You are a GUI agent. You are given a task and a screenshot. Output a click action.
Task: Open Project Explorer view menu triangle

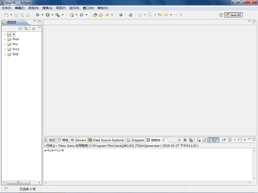coord(39,27)
